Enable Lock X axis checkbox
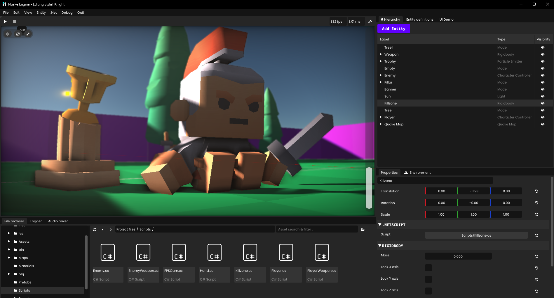The width and height of the screenshot is (554, 298). [428, 268]
